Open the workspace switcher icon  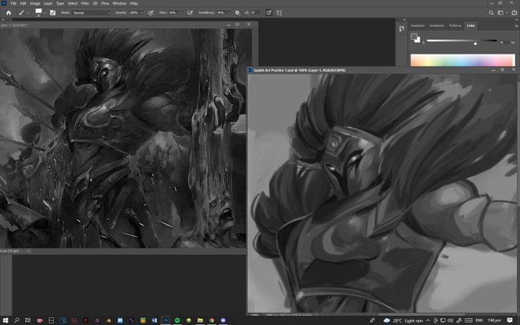(500, 12)
